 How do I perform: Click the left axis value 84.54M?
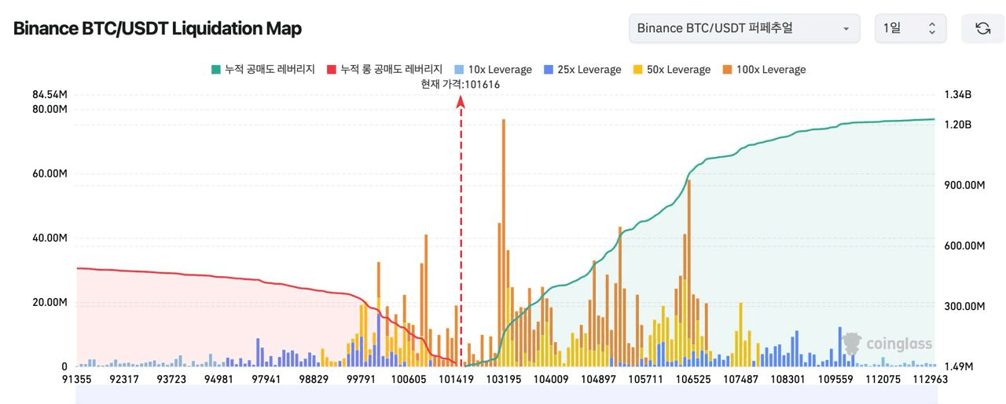tap(50, 95)
